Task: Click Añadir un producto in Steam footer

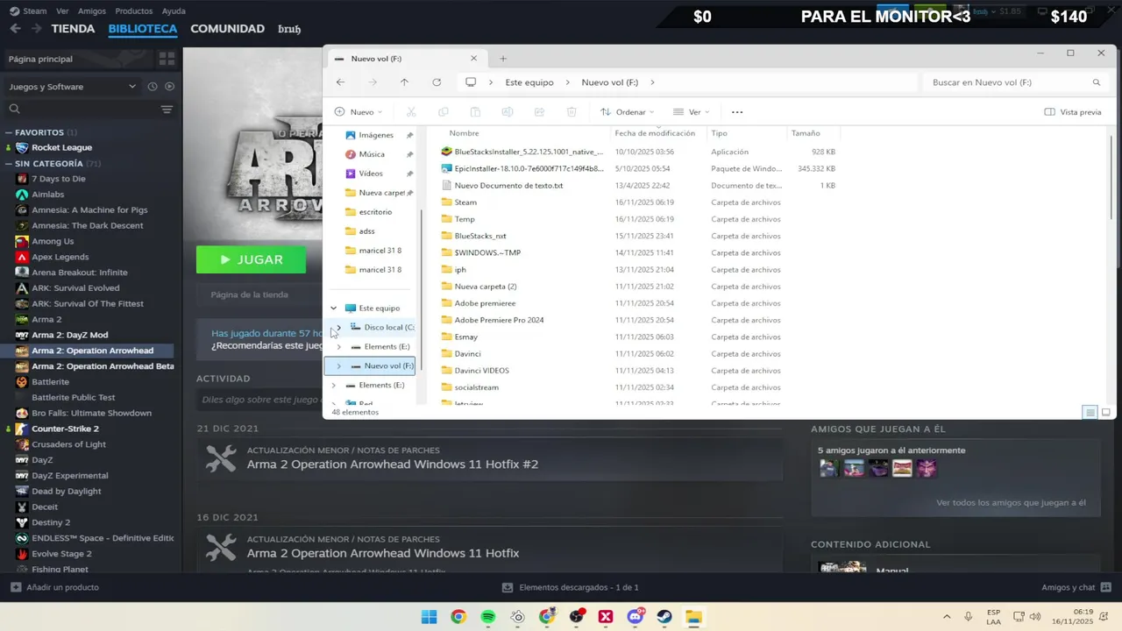Action: coord(54,587)
